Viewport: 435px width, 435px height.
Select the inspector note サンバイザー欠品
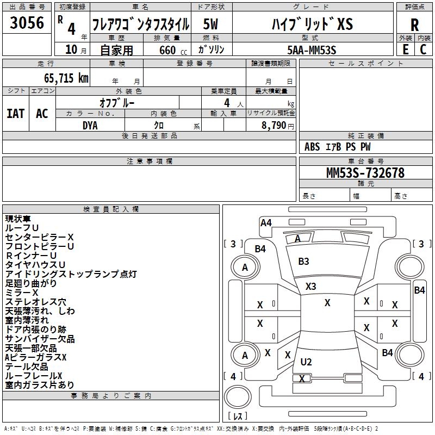(x=40, y=339)
